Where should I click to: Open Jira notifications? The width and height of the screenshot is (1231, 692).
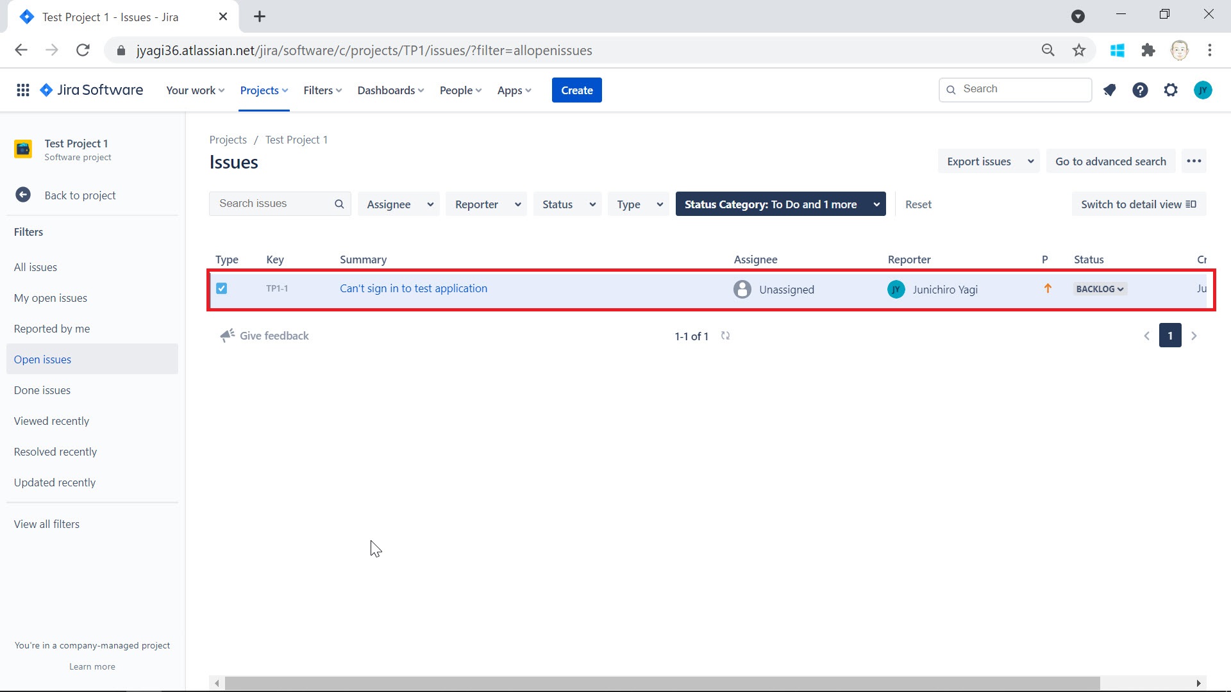tap(1110, 90)
